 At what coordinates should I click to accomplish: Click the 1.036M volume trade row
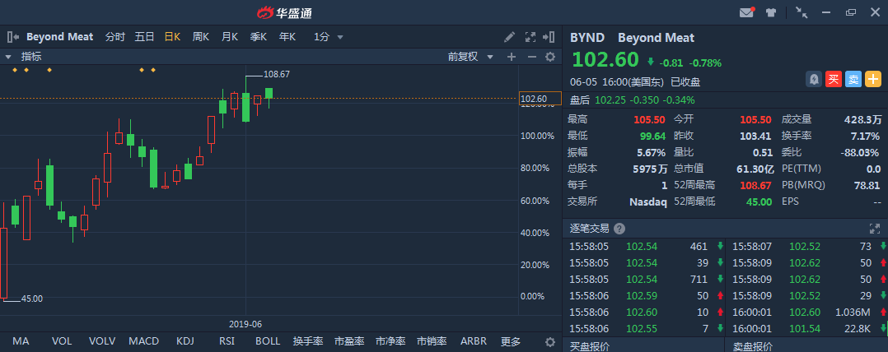click(806, 312)
